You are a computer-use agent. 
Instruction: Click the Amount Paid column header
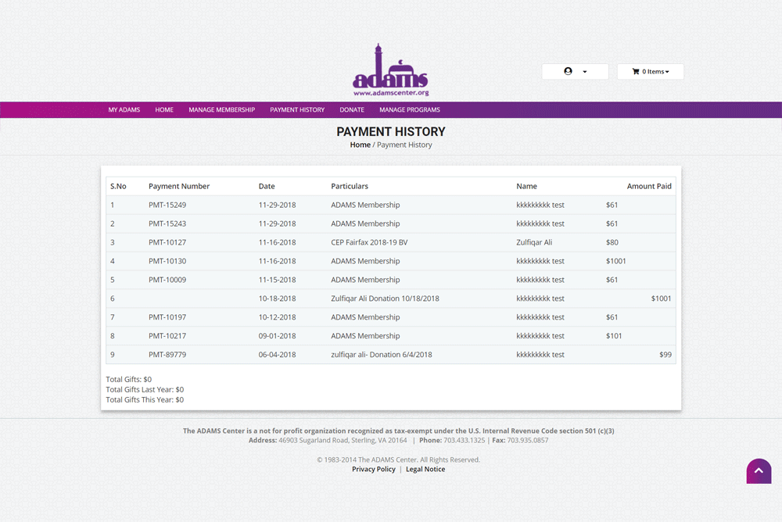point(649,186)
